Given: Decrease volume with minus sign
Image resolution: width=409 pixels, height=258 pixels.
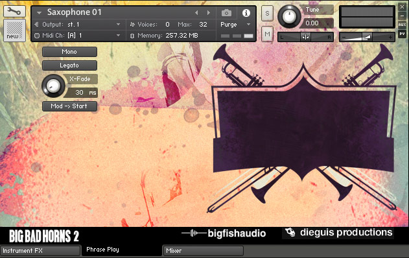Looking at the screenshot, I should [x=344, y=38].
